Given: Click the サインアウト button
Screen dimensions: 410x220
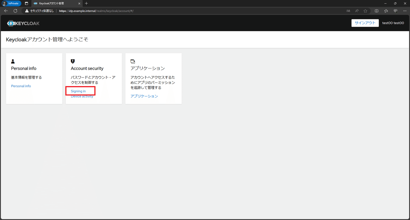Looking at the screenshot, I should coord(365,23).
